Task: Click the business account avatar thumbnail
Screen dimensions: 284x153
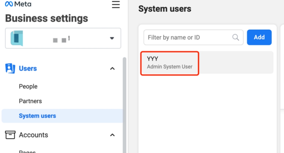Action: (17, 38)
